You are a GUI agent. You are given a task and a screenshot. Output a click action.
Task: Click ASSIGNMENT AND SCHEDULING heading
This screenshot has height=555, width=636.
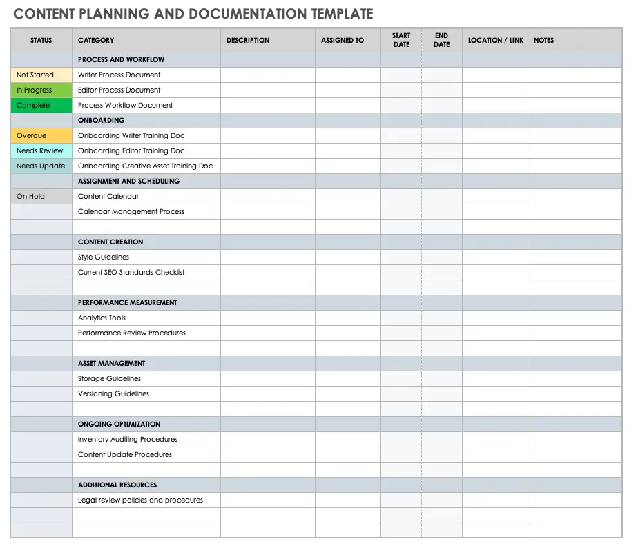click(x=128, y=182)
